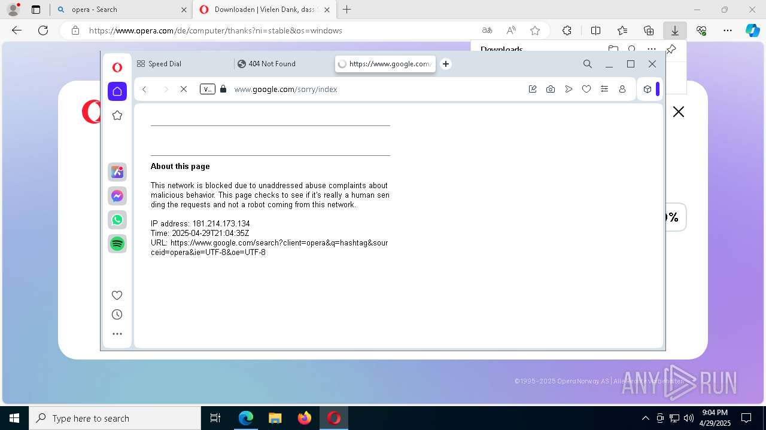Image resolution: width=766 pixels, height=430 pixels.
Task: Open Opera history clock icon
Action: click(x=117, y=315)
